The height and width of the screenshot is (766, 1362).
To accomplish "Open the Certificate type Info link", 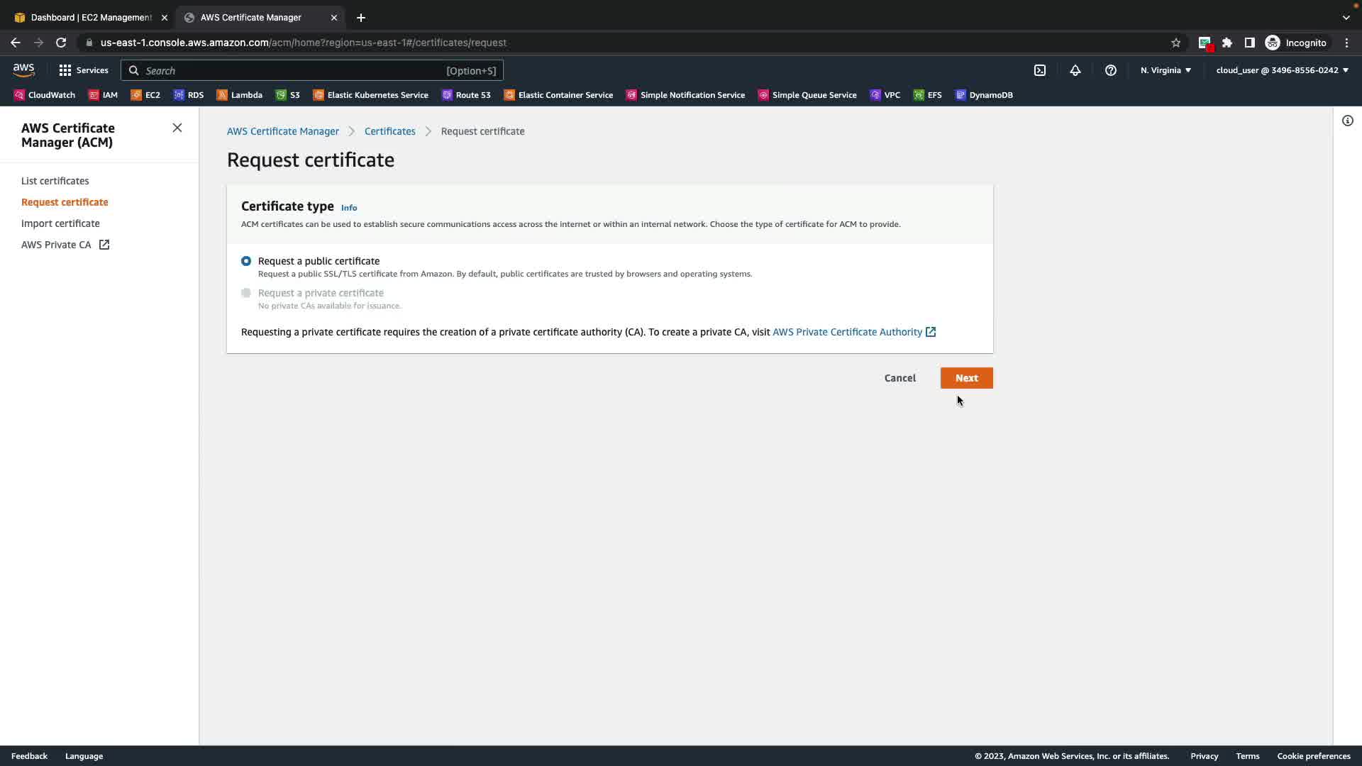I will click(x=349, y=208).
